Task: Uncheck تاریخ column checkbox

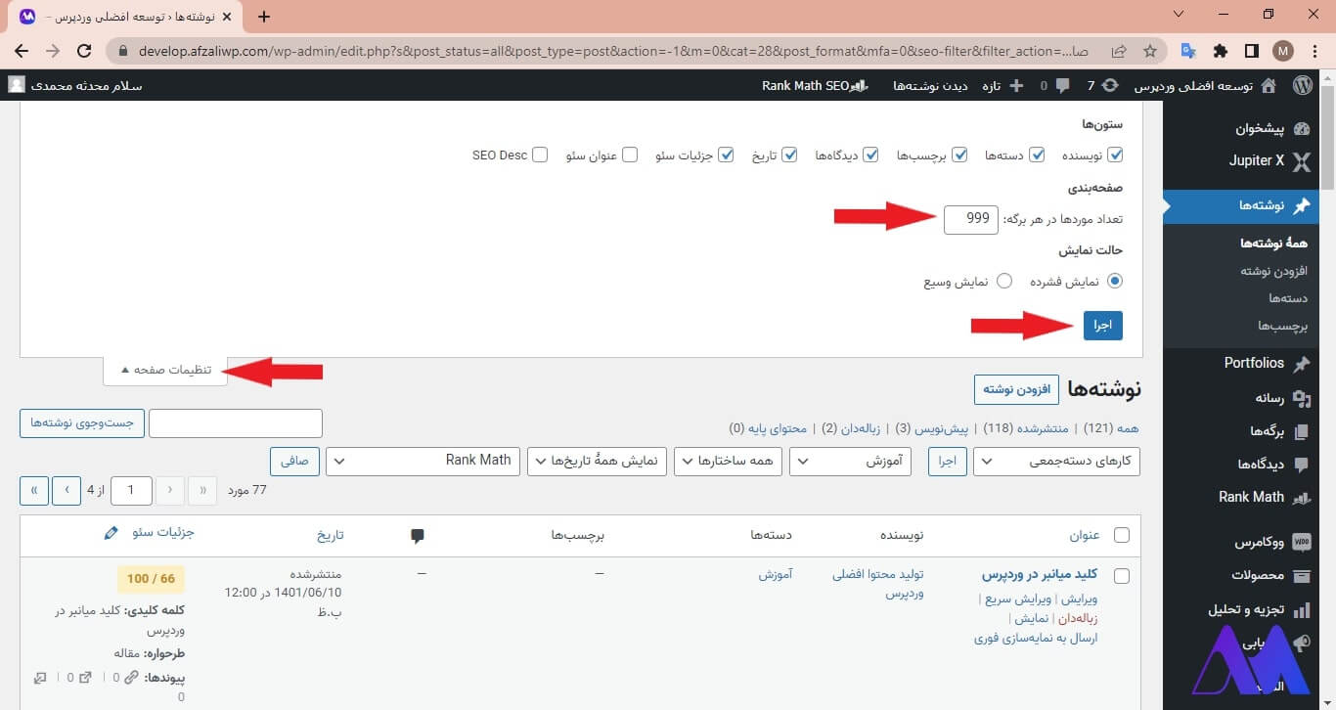Action: [x=789, y=155]
